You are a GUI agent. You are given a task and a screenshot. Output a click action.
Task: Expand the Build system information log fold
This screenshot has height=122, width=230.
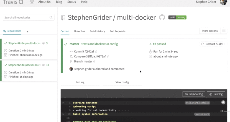pos(63,114)
